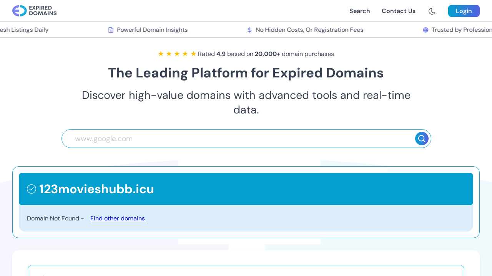492x276 pixels.
Task: Open the Search menu item
Action: 360,11
